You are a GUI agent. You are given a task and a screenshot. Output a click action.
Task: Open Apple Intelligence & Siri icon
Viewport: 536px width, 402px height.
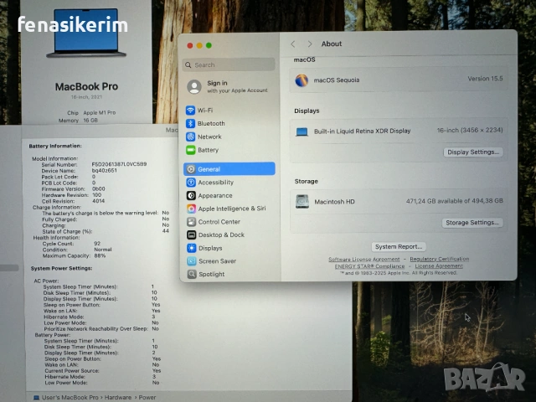[191, 209]
